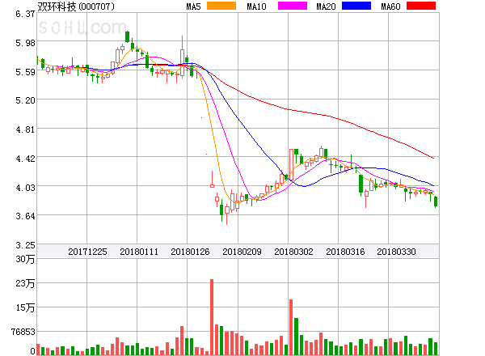Click the date label 20180330
The height and width of the screenshot is (356, 485).
pyautogui.click(x=396, y=252)
